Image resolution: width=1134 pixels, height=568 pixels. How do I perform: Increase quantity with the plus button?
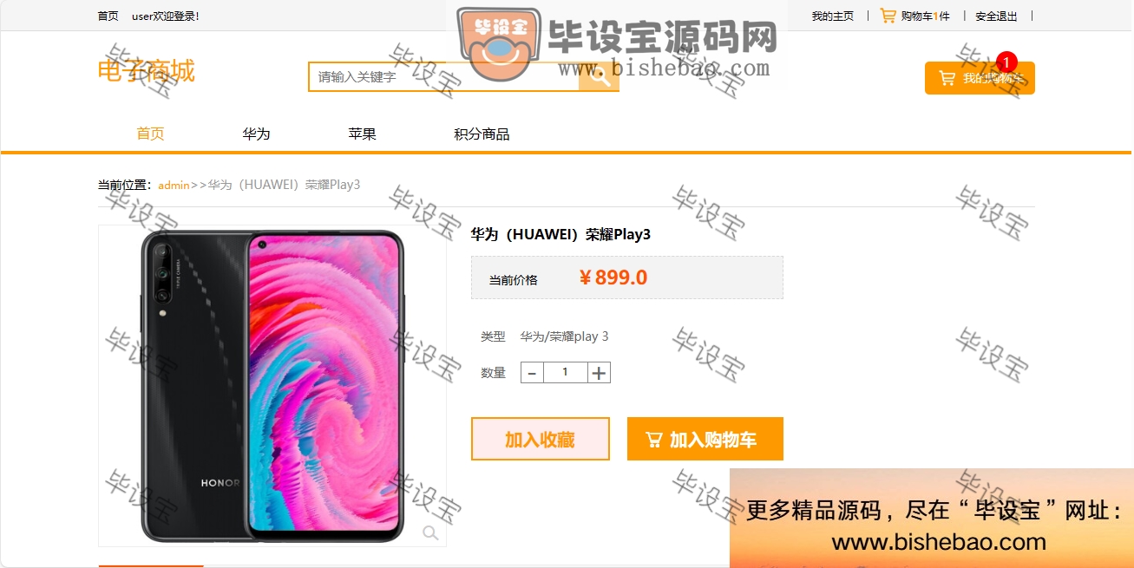tap(599, 373)
